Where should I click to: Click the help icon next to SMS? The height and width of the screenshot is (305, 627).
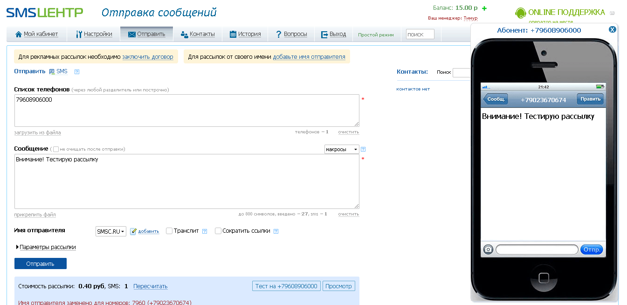(x=77, y=72)
